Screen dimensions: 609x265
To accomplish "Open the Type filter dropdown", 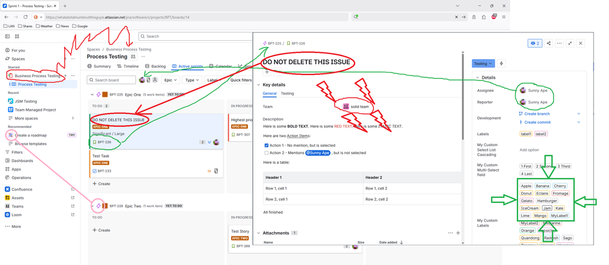I will click(x=192, y=80).
